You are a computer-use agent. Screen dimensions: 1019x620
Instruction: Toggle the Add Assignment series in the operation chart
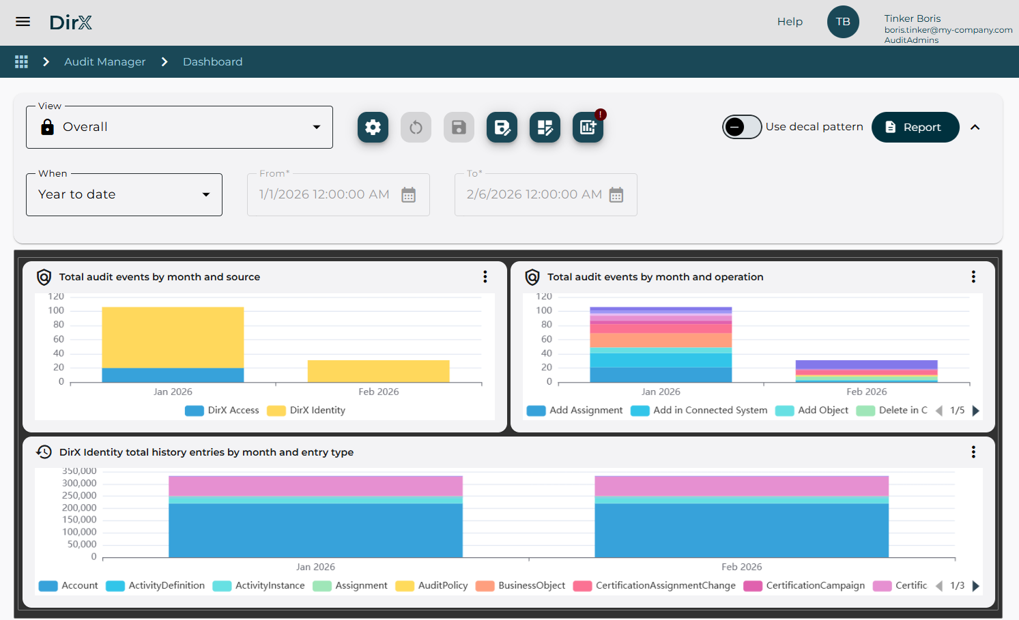tap(575, 410)
